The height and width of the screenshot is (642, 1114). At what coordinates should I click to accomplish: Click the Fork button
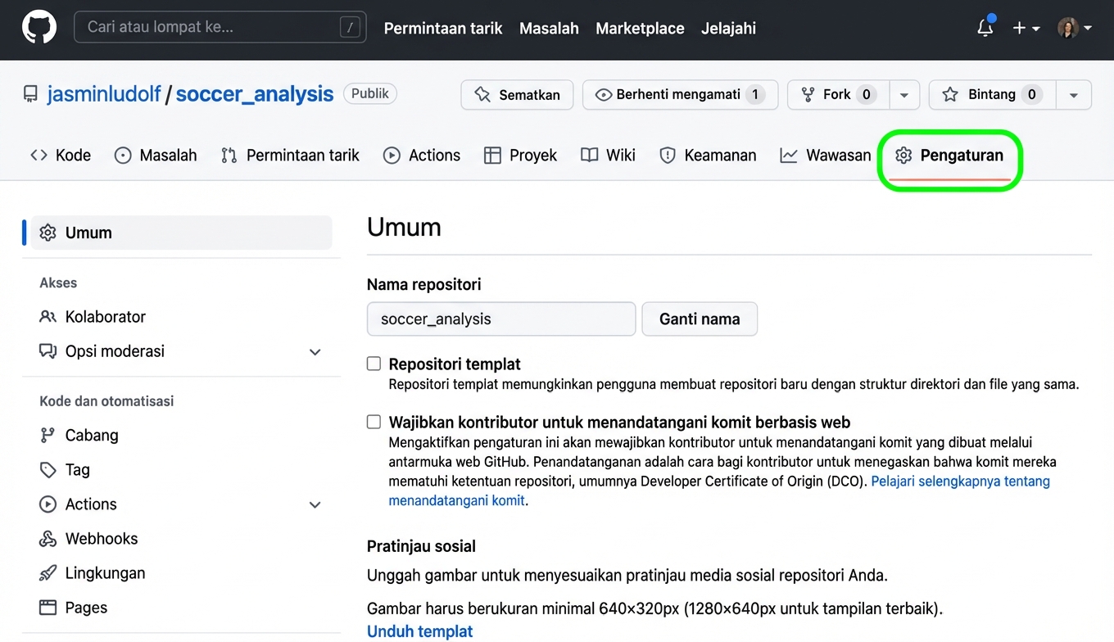coord(837,94)
